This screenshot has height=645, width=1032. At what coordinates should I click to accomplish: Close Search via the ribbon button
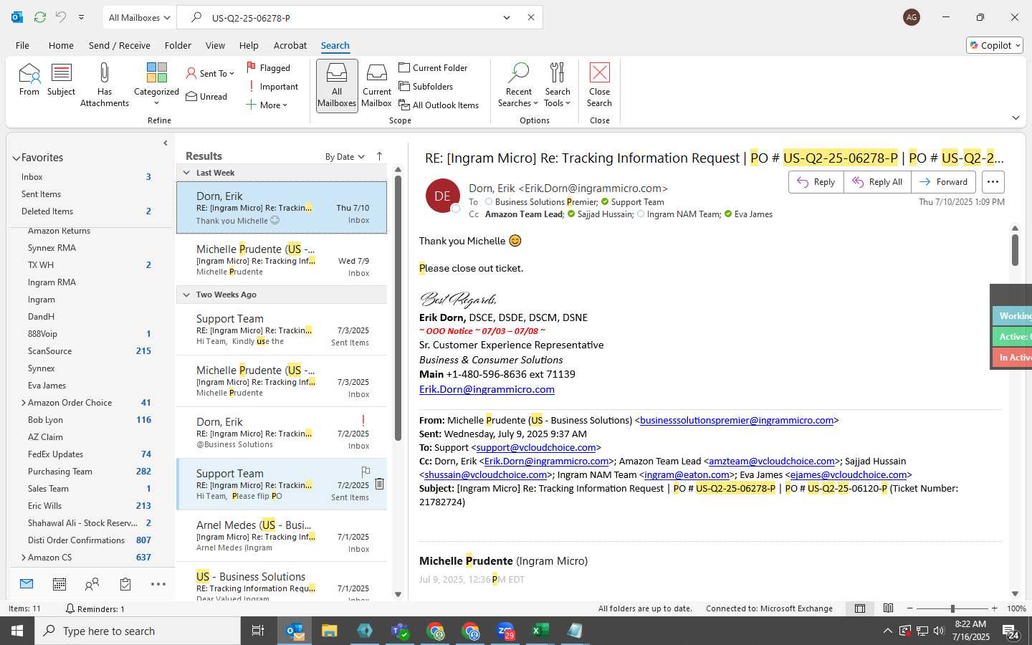tap(599, 85)
